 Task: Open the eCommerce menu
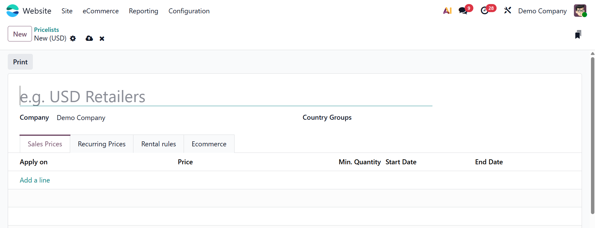point(101,11)
